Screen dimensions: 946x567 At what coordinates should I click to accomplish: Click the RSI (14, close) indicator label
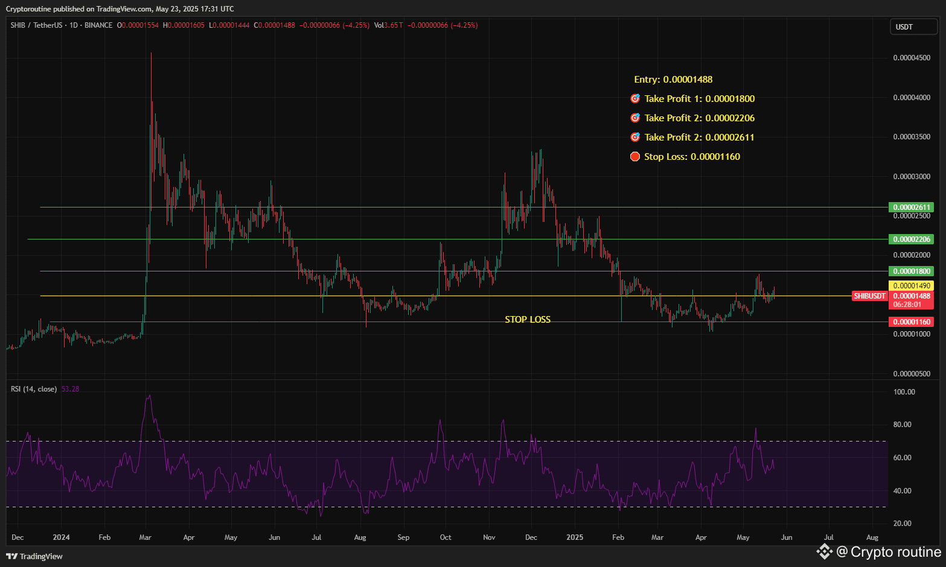(34, 389)
